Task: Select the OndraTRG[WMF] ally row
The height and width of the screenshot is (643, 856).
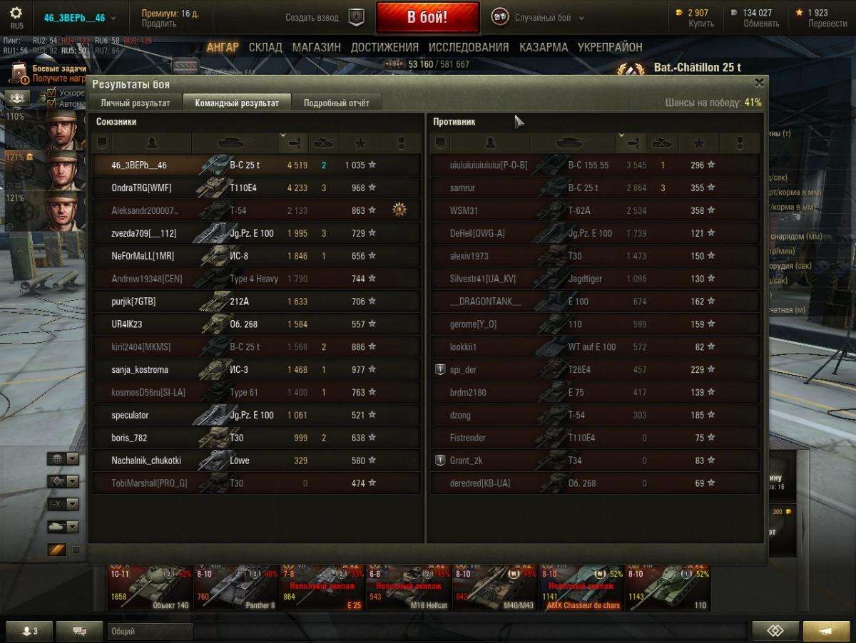Action: pos(257,188)
